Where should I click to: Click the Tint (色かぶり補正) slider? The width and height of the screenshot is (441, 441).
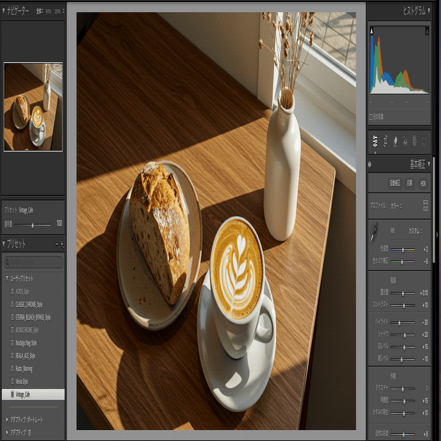tap(402, 262)
